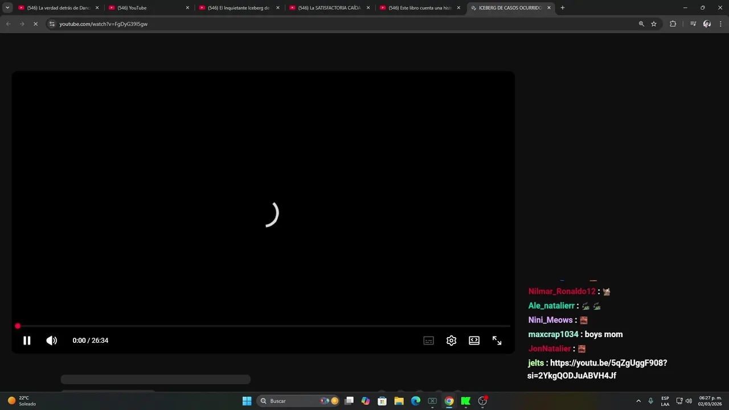Image resolution: width=729 pixels, height=410 pixels.
Task: Open the Windows Start menu
Action: pos(247,401)
